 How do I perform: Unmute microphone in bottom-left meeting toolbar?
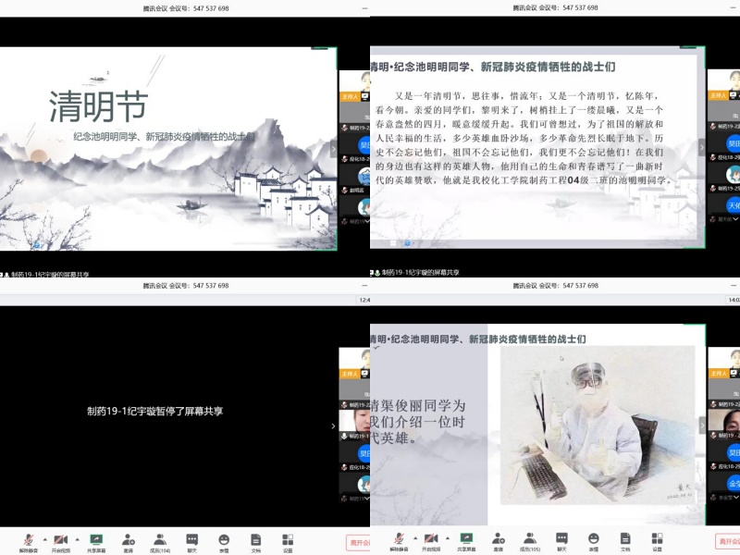pos(30,539)
